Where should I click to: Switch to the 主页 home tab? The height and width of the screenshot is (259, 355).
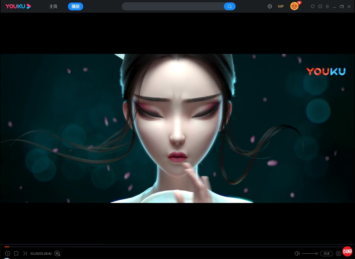click(53, 6)
